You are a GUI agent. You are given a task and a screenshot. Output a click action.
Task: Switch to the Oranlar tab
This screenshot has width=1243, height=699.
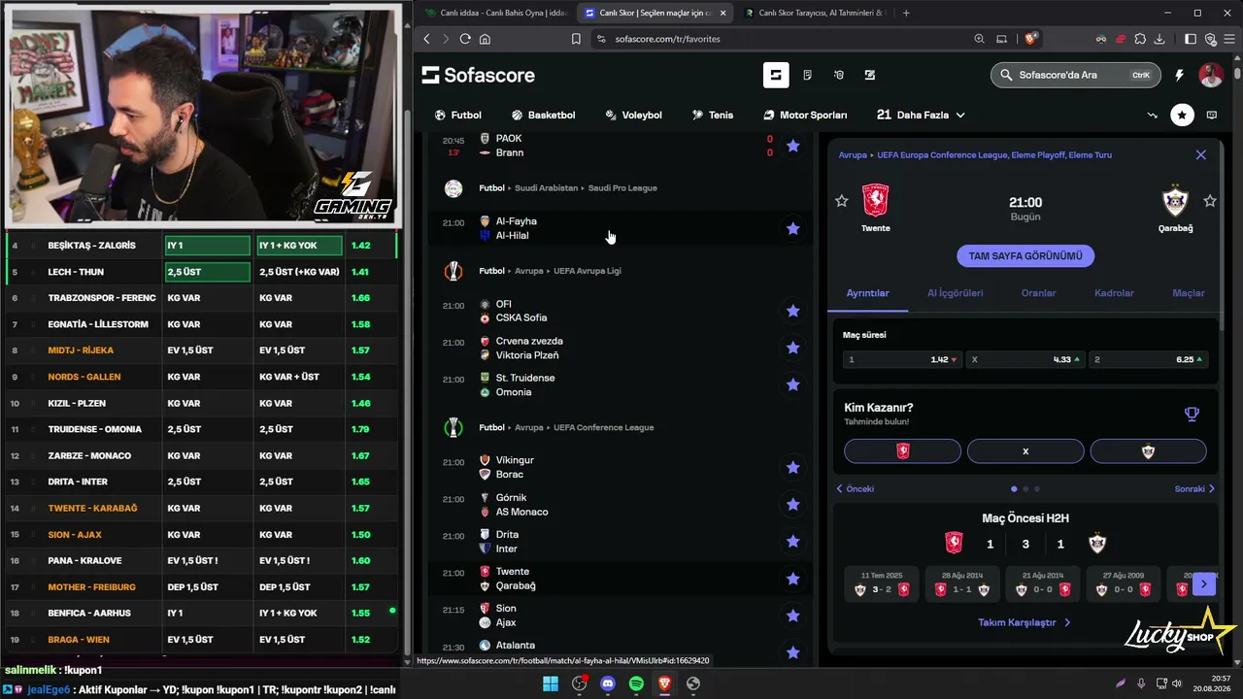[x=1038, y=293]
